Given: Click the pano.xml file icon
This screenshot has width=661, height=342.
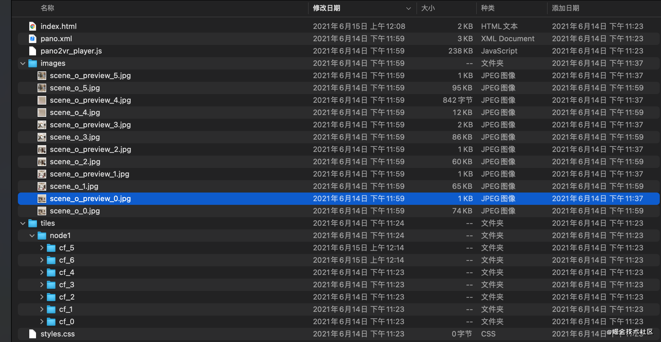Looking at the screenshot, I should tap(32, 39).
